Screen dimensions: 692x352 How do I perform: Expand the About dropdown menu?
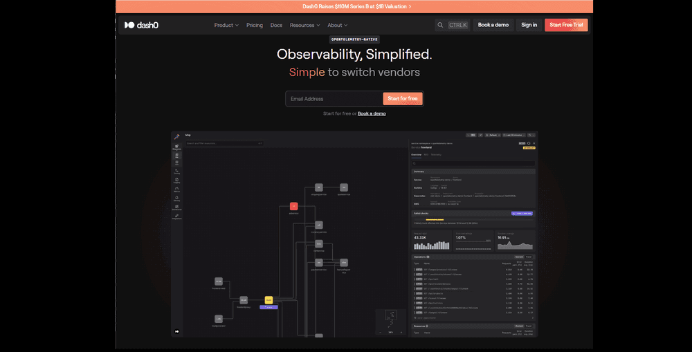[338, 25]
